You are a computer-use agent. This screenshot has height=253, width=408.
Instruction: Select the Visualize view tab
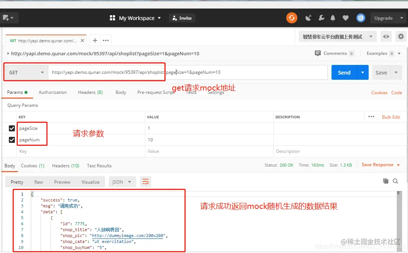tap(90, 182)
